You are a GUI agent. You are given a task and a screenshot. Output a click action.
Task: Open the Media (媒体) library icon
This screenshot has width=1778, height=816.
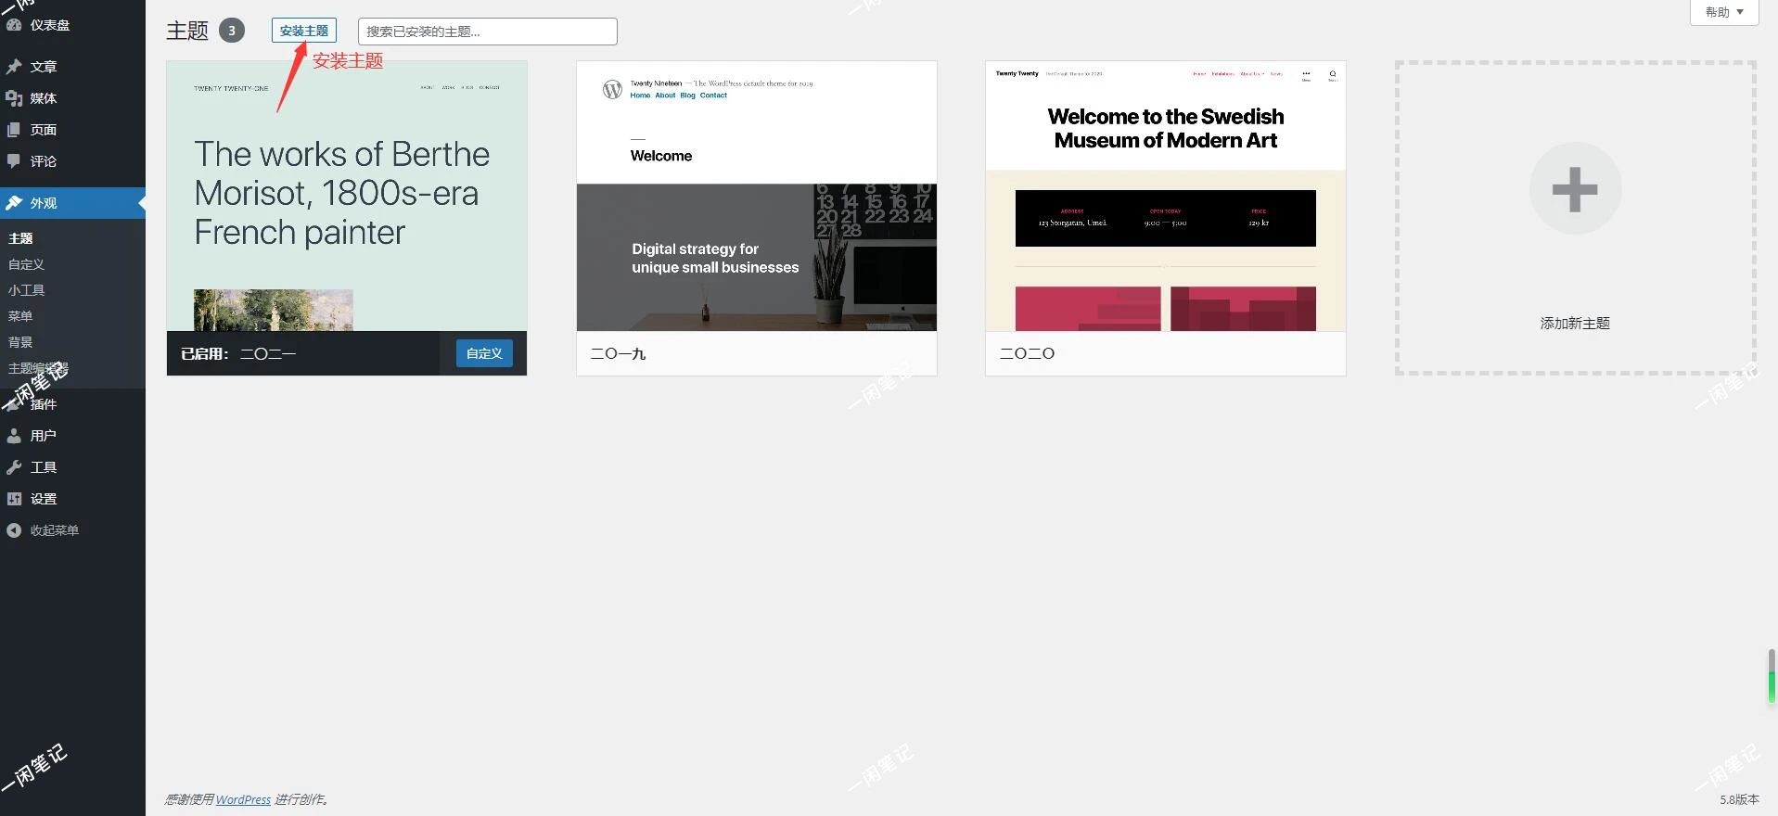tap(14, 98)
